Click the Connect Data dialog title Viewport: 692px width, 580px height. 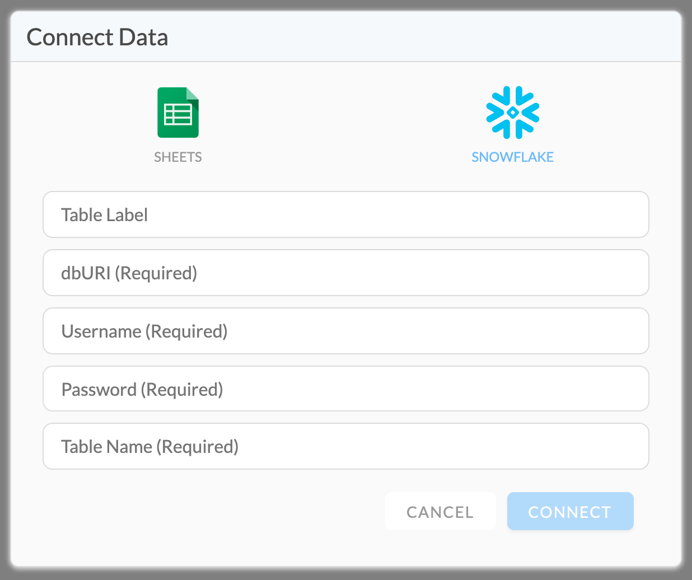pos(97,38)
